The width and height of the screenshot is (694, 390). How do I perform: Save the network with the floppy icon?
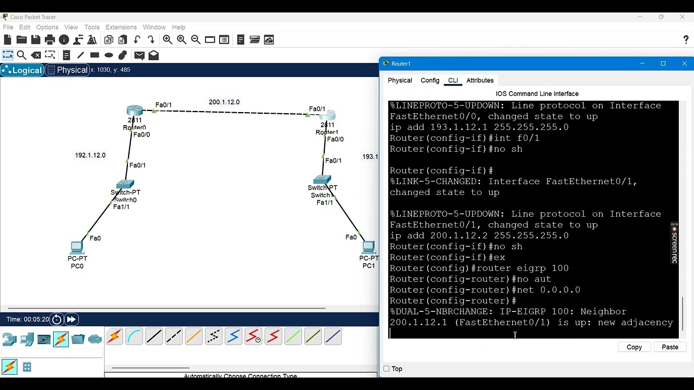point(36,40)
